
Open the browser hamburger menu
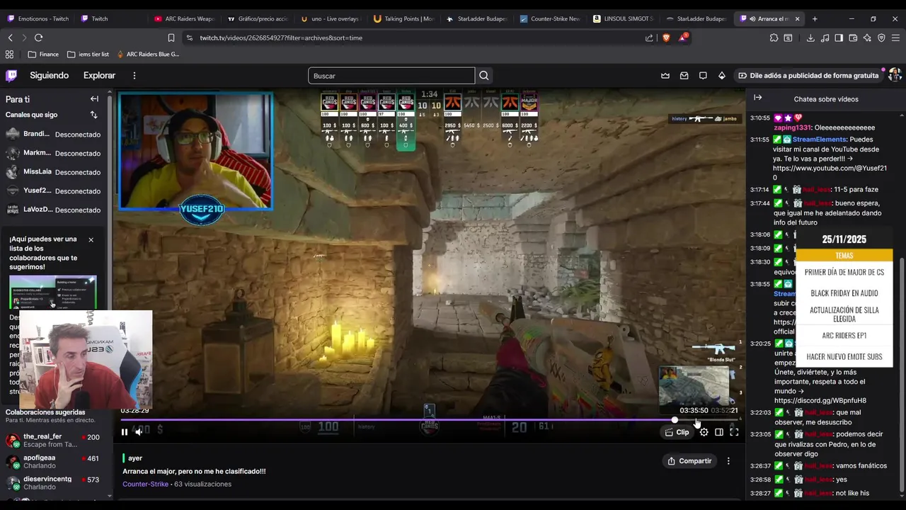(895, 38)
